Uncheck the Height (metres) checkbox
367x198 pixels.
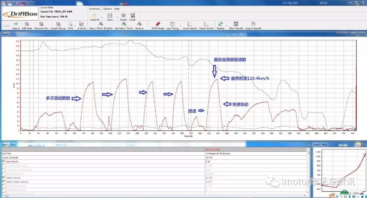[x=4, y=178]
